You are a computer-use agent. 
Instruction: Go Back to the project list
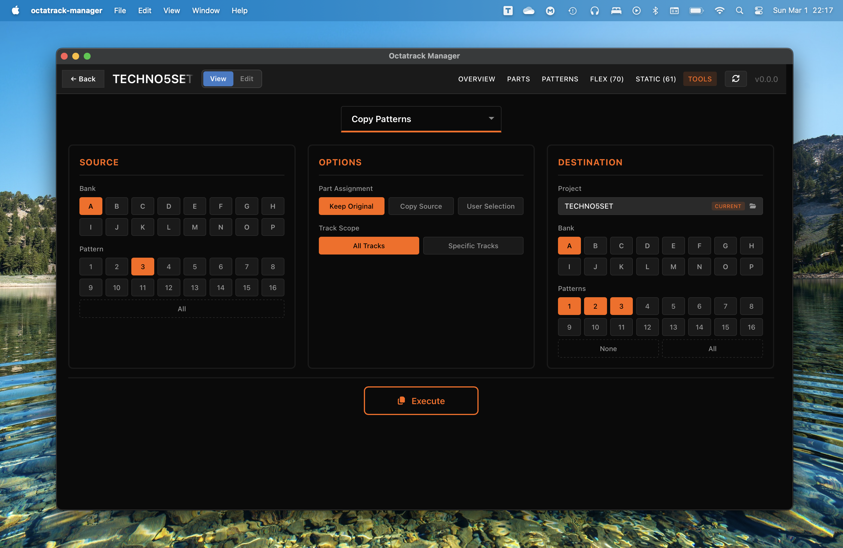(x=83, y=79)
